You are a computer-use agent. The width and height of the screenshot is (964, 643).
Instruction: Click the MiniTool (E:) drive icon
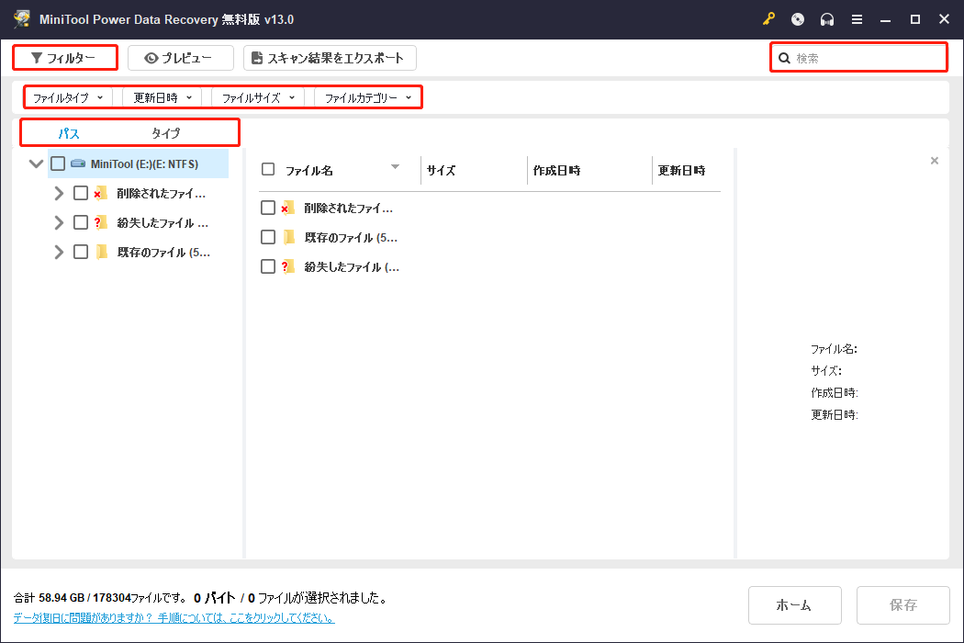click(78, 164)
